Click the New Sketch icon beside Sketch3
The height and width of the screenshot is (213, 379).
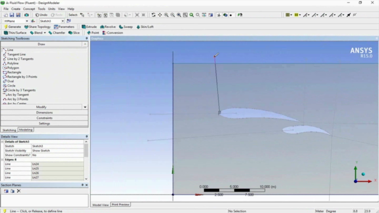(x=69, y=21)
